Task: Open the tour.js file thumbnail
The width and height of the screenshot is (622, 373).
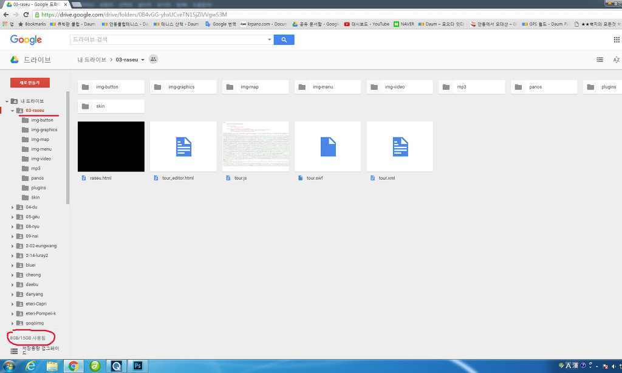Action: click(255, 146)
